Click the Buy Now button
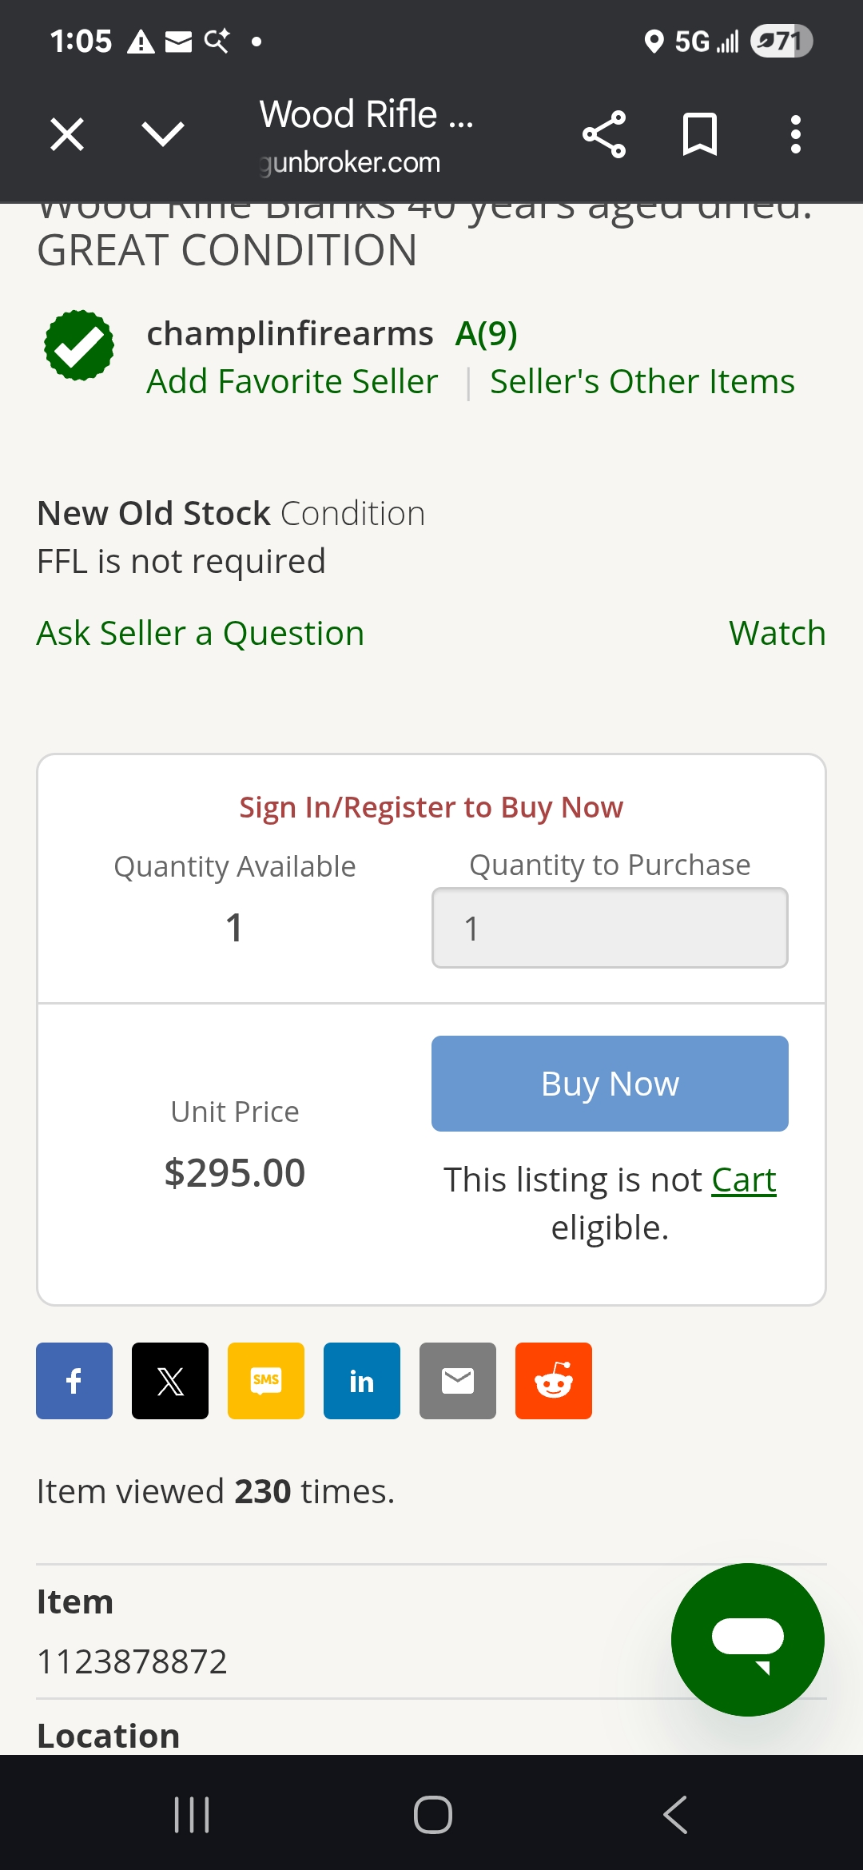The image size is (863, 1870). pyautogui.click(x=610, y=1084)
